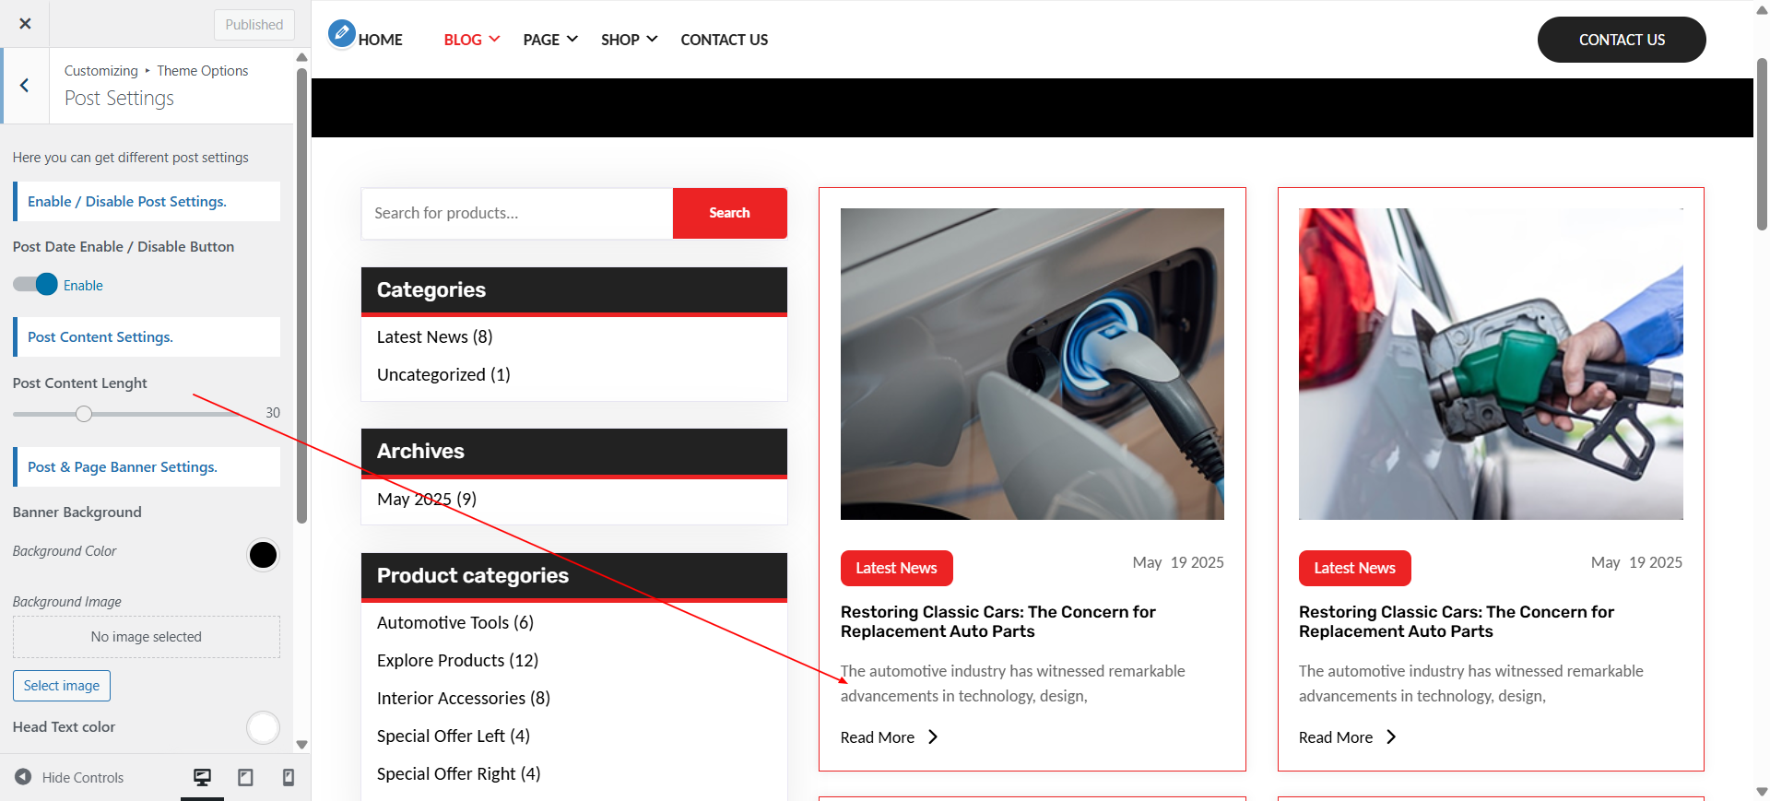Open the HOME menu item
Viewport: 1770px width, 801px height.
pos(380,40)
